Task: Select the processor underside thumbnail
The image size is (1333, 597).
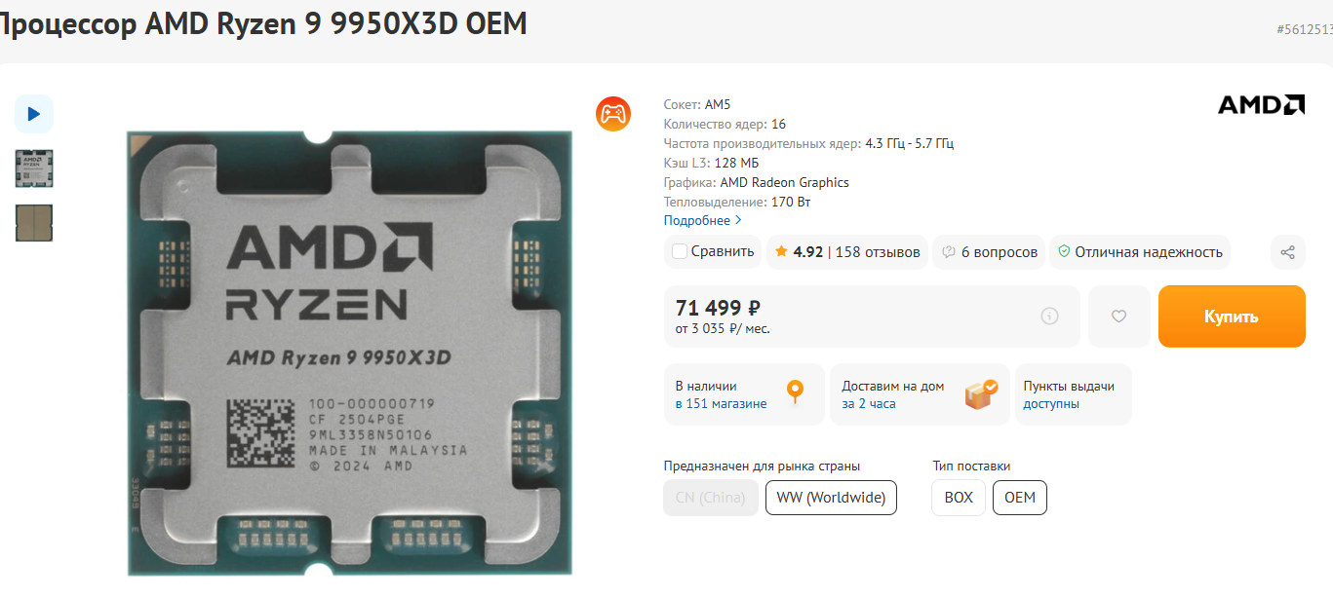Action: (x=34, y=223)
